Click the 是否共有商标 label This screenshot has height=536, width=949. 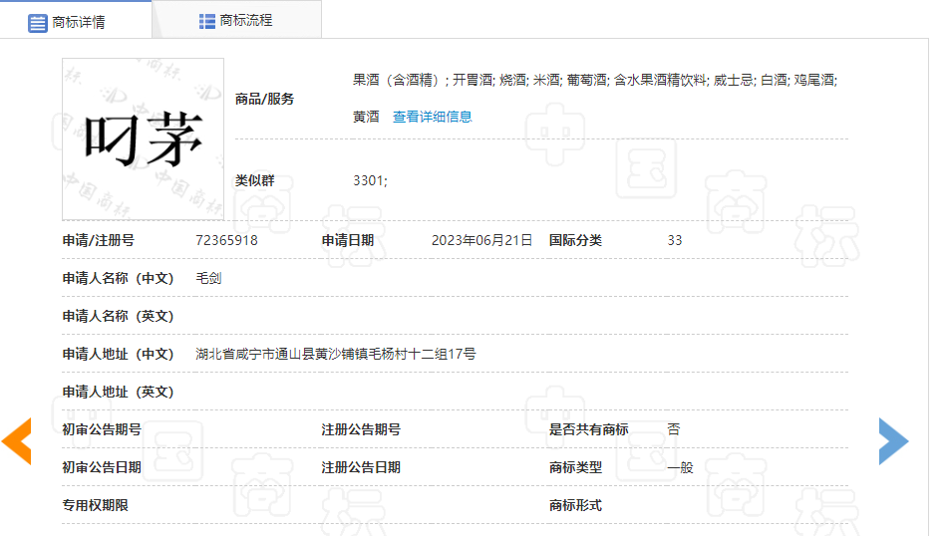coord(589,429)
